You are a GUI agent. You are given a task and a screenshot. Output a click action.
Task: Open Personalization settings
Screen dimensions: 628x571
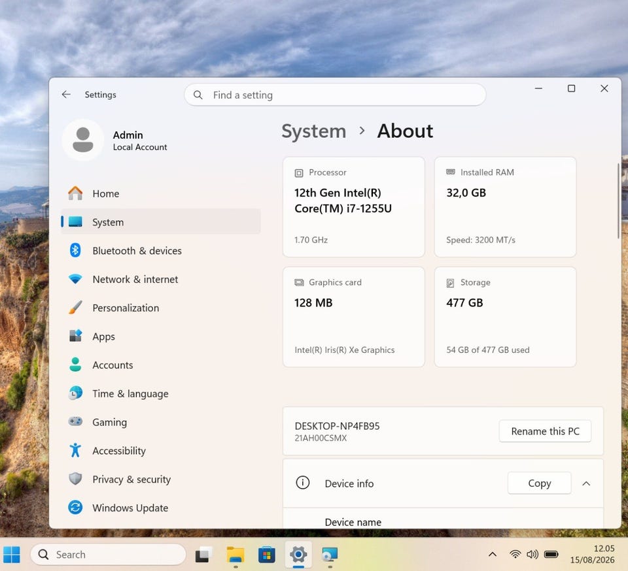(161, 308)
